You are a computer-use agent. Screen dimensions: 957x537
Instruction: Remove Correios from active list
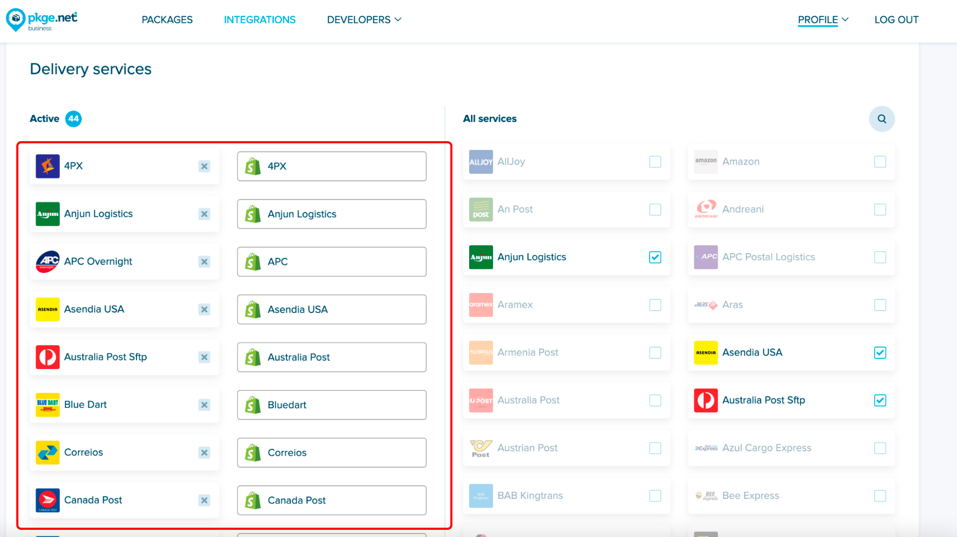(204, 452)
